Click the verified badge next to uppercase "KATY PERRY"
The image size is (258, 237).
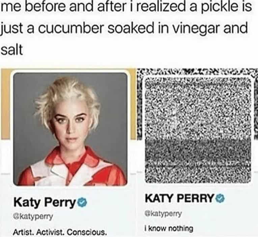pyautogui.click(x=220, y=198)
